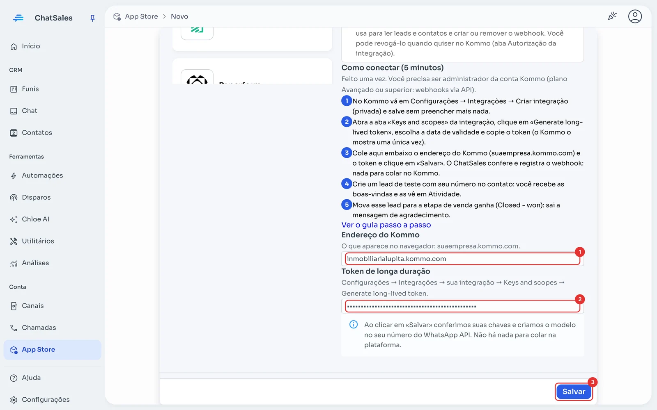Select App Store in the sidebar

coord(52,350)
